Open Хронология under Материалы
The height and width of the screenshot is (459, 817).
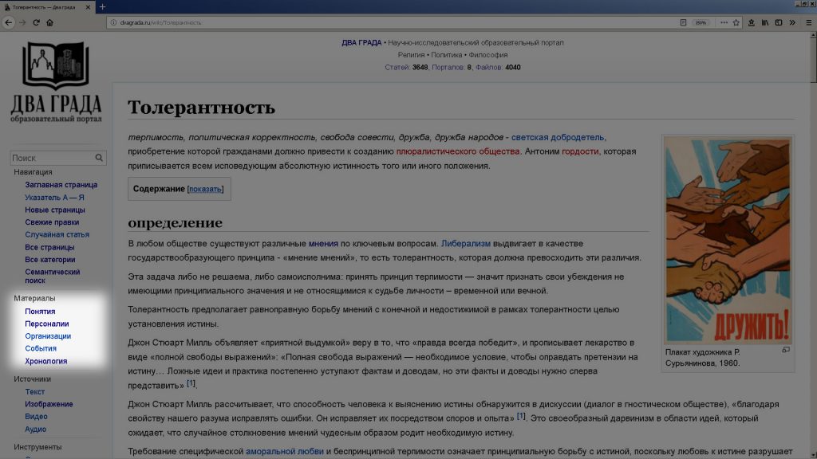(45, 361)
